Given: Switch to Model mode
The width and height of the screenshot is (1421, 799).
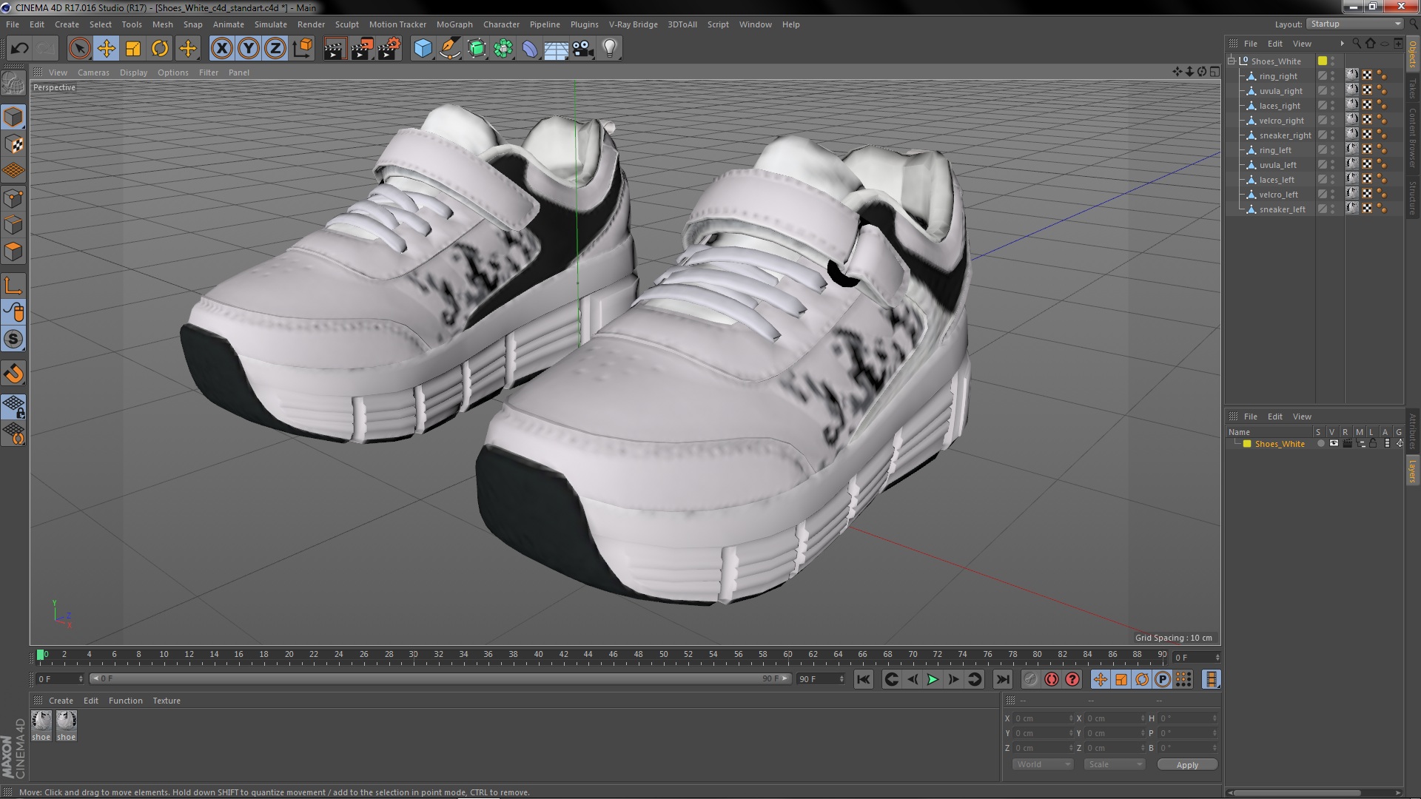Looking at the screenshot, I should [x=13, y=117].
